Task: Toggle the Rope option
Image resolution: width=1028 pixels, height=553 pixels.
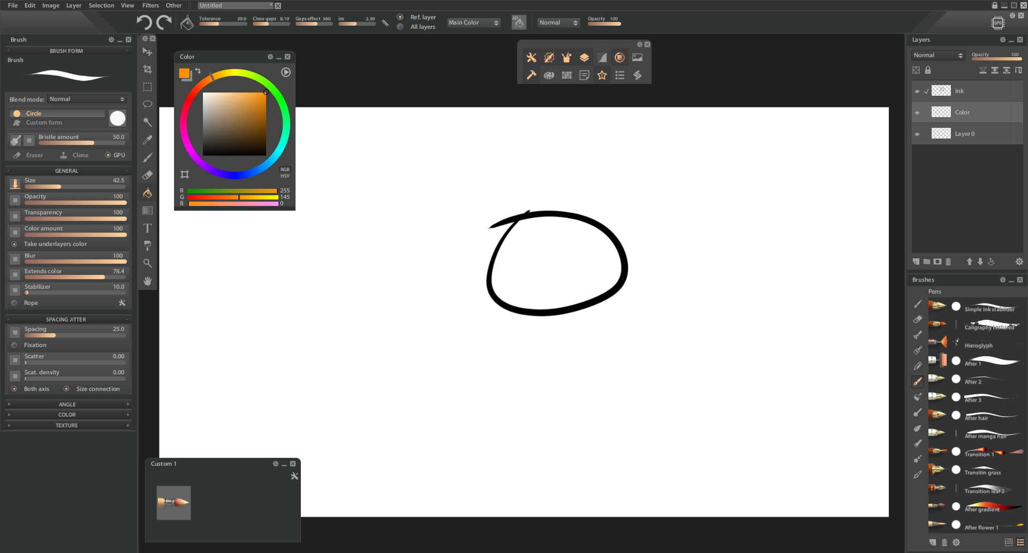Action: (14, 303)
